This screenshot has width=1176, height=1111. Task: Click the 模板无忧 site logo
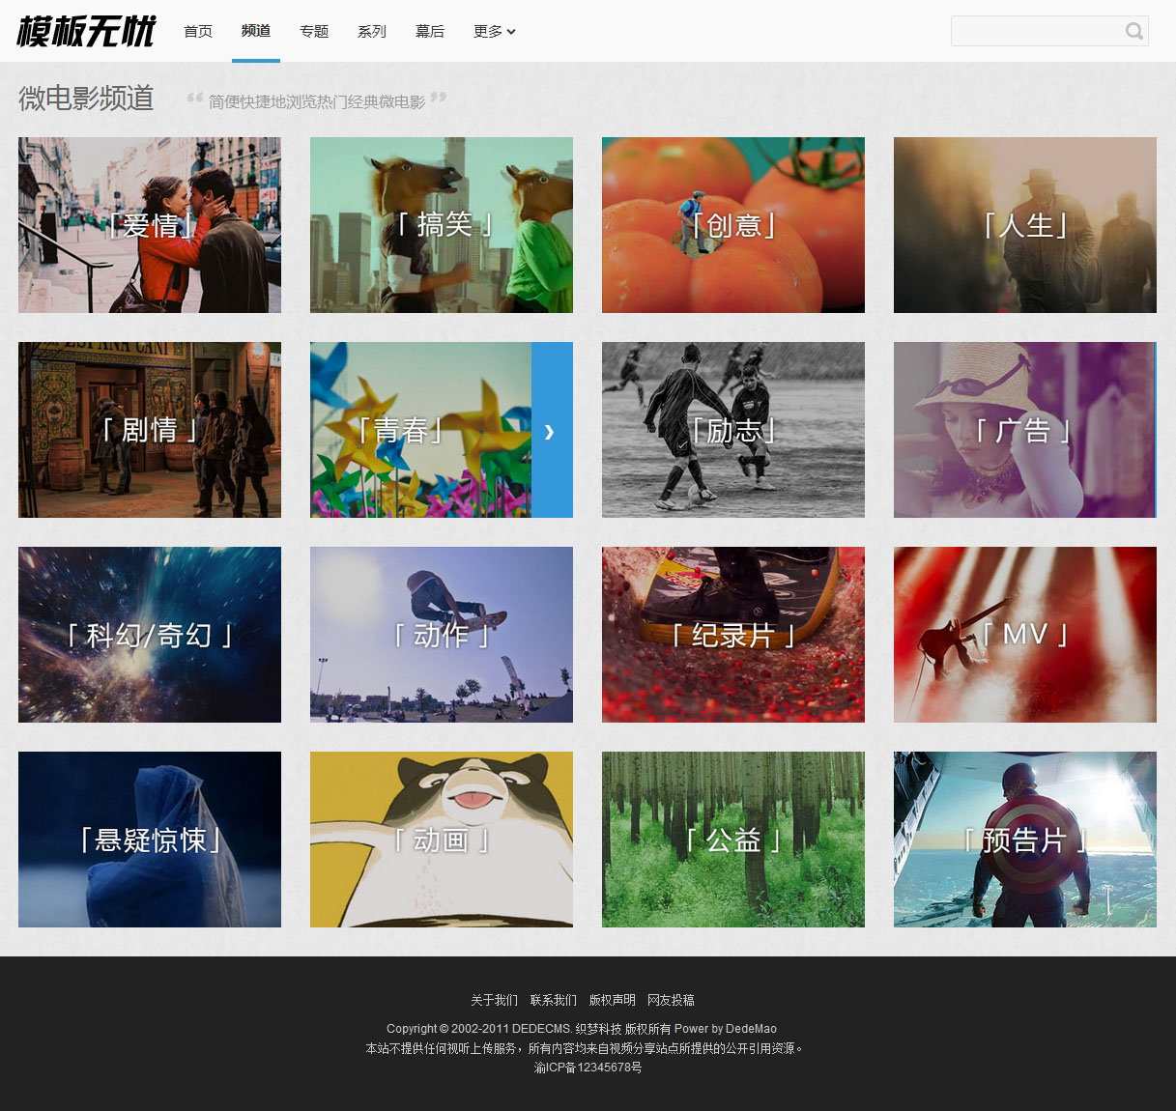pos(86,32)
